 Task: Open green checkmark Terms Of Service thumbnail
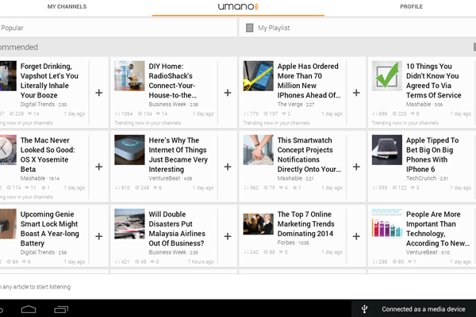[x=387, y=76]
